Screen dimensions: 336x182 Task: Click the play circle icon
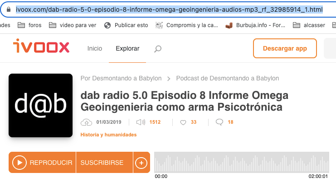19,163
